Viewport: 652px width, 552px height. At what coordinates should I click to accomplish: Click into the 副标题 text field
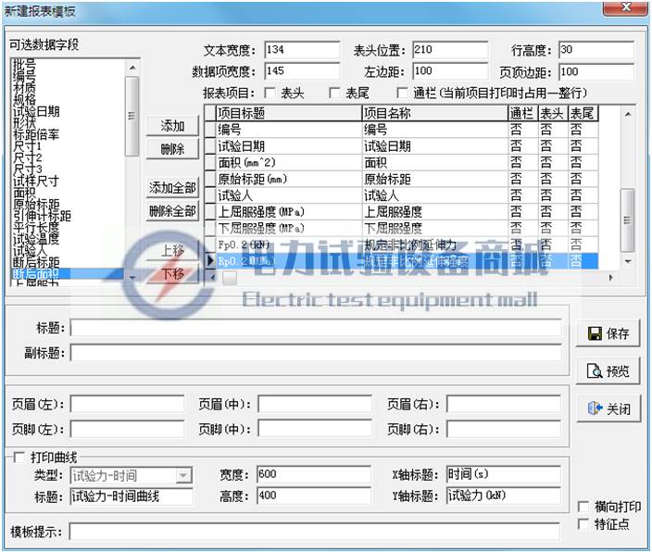pyautogui.click(x=316, y=352)
